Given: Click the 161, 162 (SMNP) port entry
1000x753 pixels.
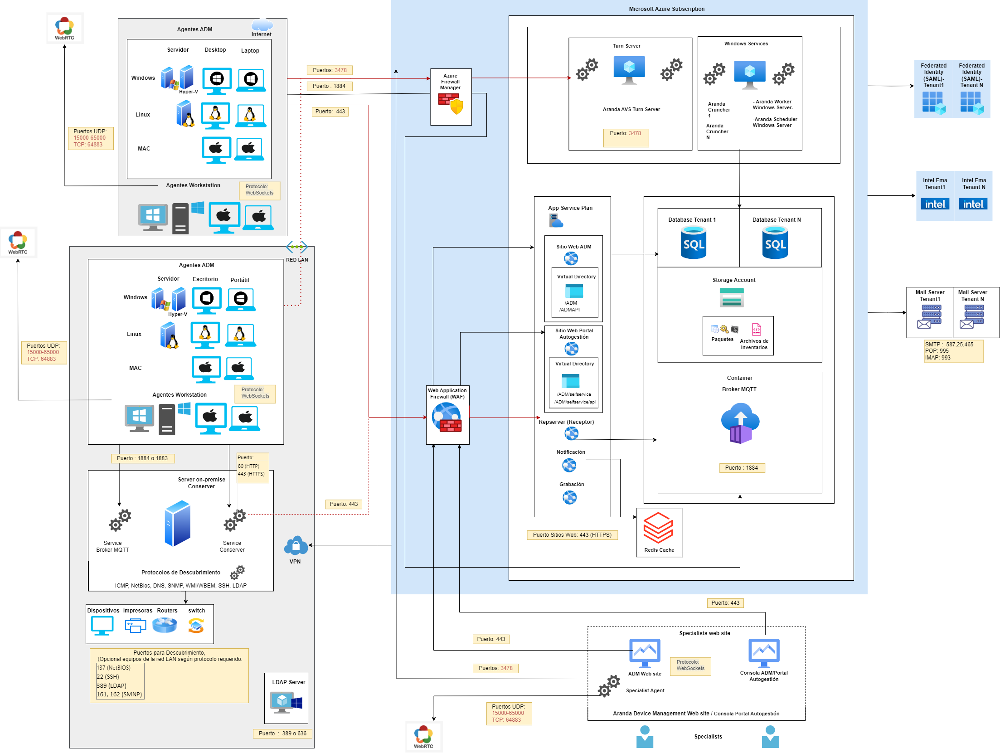Looking at the screenshot, I should pyautogui.click(x=119, y=695).
